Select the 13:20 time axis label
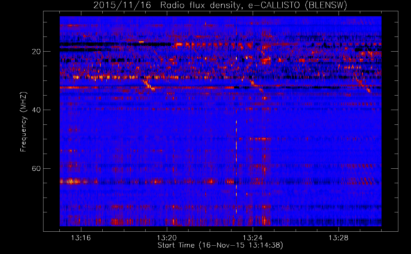Image resolution: width=411 pixels, height=254 pixels. [167, 238]
